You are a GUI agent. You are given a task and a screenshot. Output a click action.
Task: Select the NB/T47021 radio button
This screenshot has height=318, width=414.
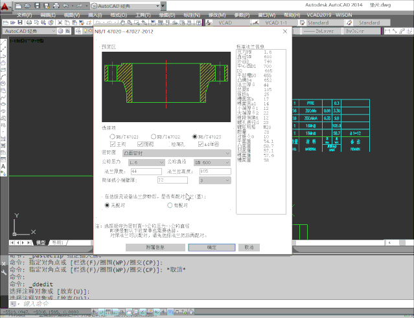112,137
